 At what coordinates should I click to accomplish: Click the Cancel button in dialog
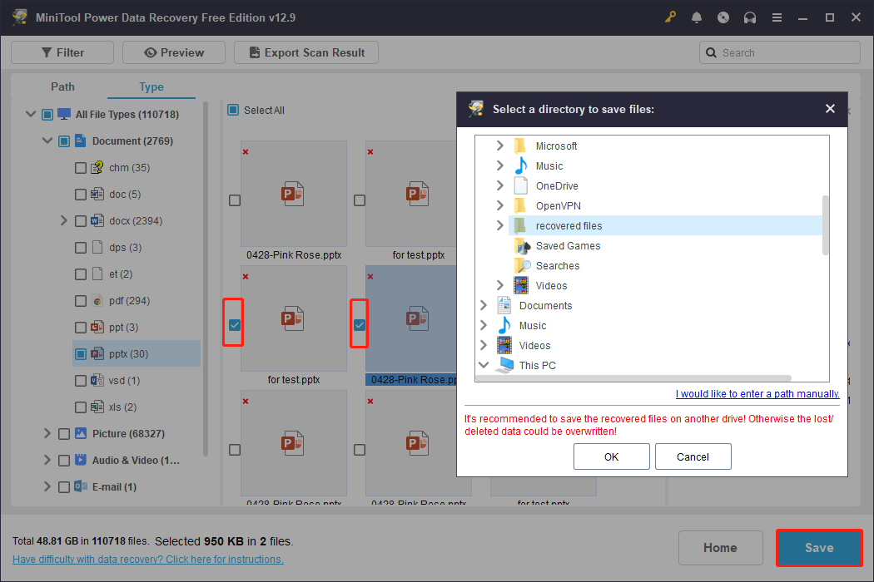click(x=693, y=456)
